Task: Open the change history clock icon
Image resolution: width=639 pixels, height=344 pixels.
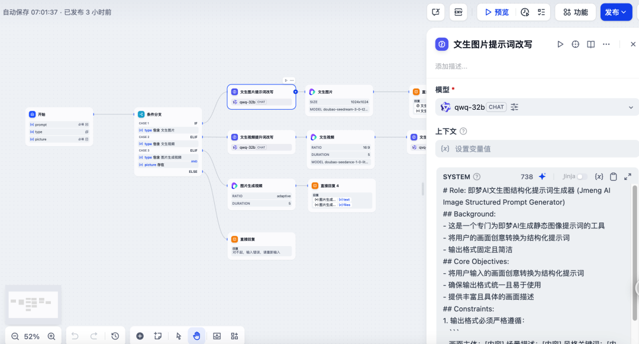Action: pyautogui.click(x=115, y=336)
